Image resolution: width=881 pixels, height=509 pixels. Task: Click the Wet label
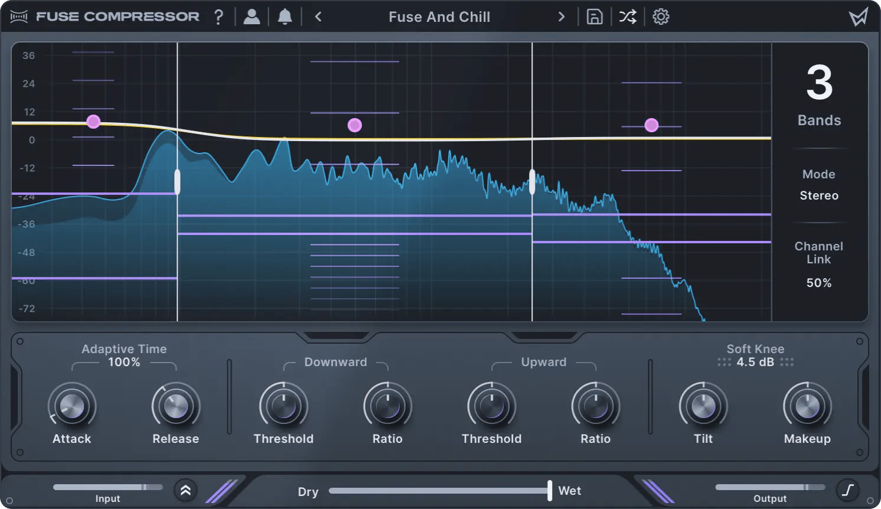569,491
